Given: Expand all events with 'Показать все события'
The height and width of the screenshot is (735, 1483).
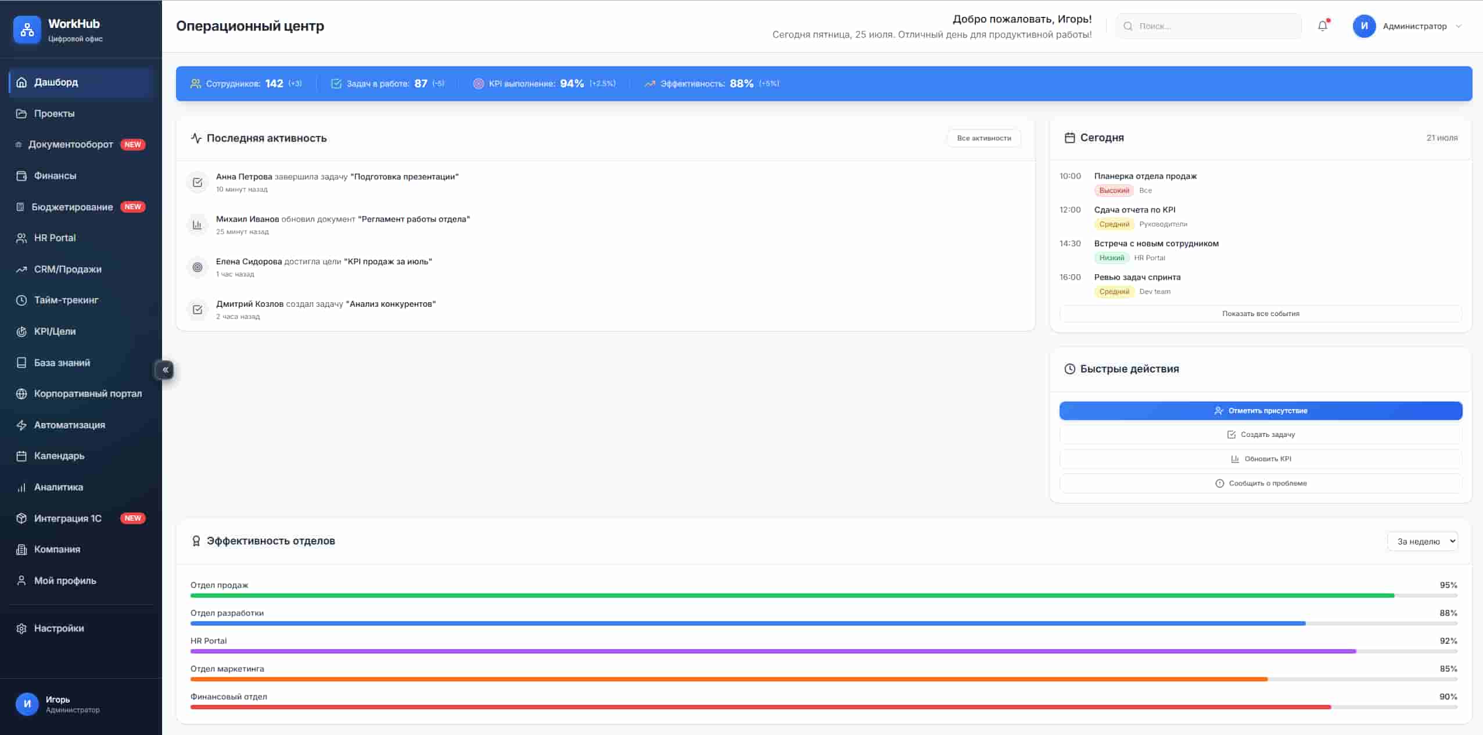Looking at the screenshot, I should coord(1260,313).
